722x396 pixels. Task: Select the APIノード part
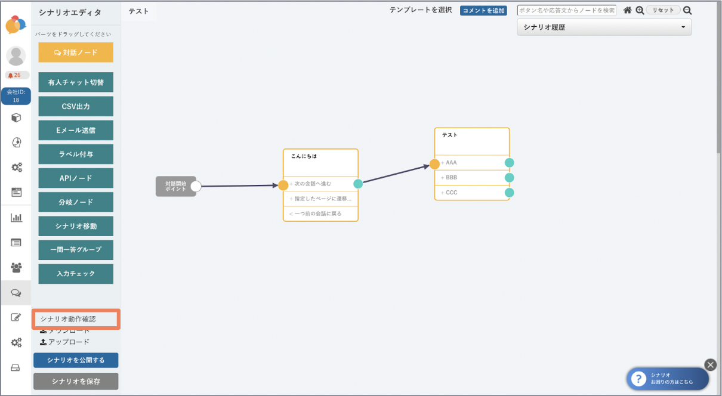[76, 178]
